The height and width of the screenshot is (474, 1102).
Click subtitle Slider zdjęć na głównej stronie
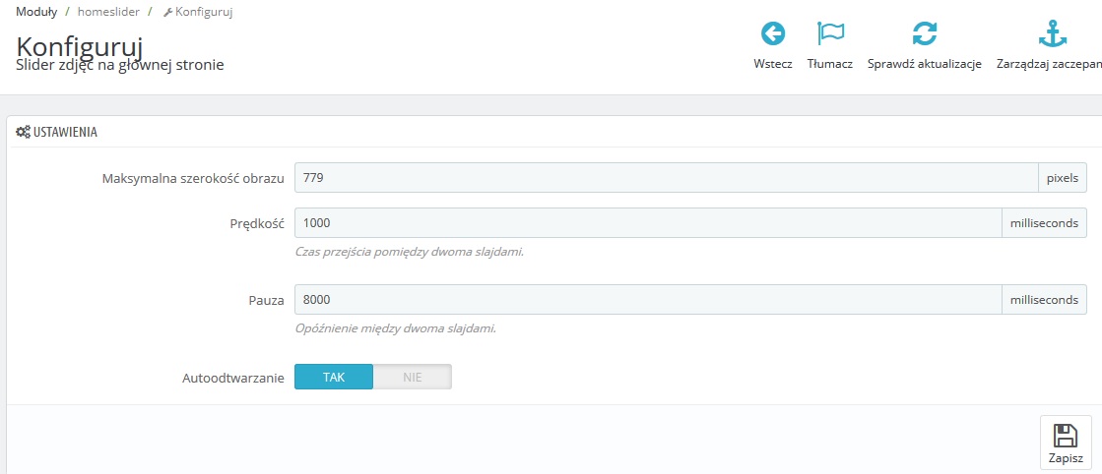[x=119, y=65]
